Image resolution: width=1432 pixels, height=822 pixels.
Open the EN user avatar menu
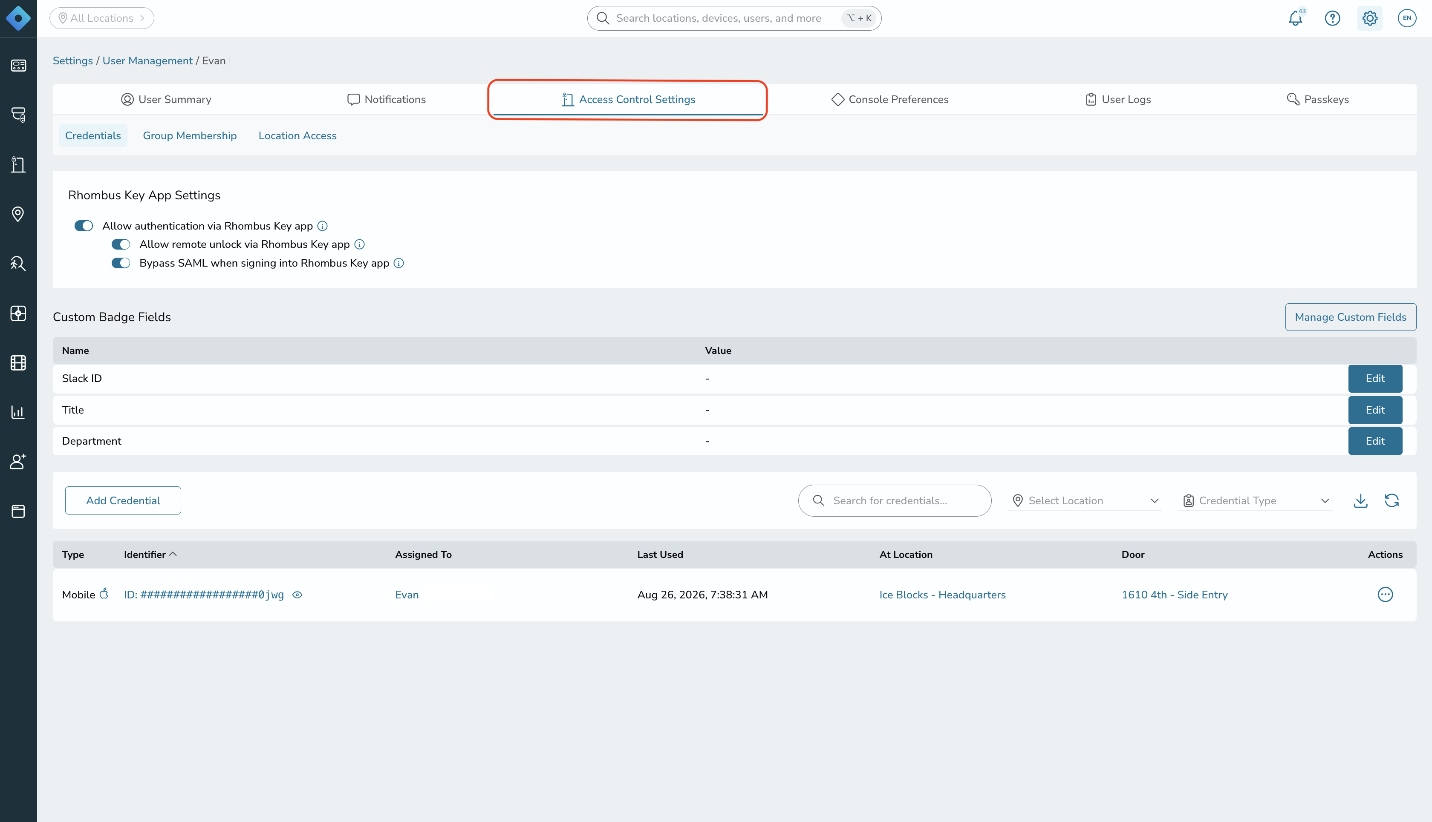point(1406,18)
